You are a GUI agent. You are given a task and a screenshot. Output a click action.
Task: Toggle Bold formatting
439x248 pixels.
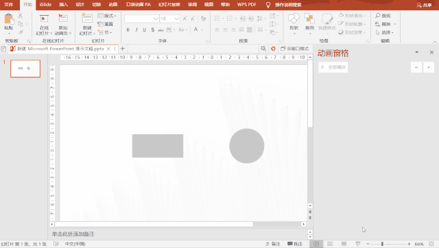pyautogui.click(x=128, y=29)
